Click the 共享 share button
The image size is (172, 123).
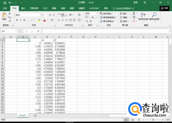(164, 8)
